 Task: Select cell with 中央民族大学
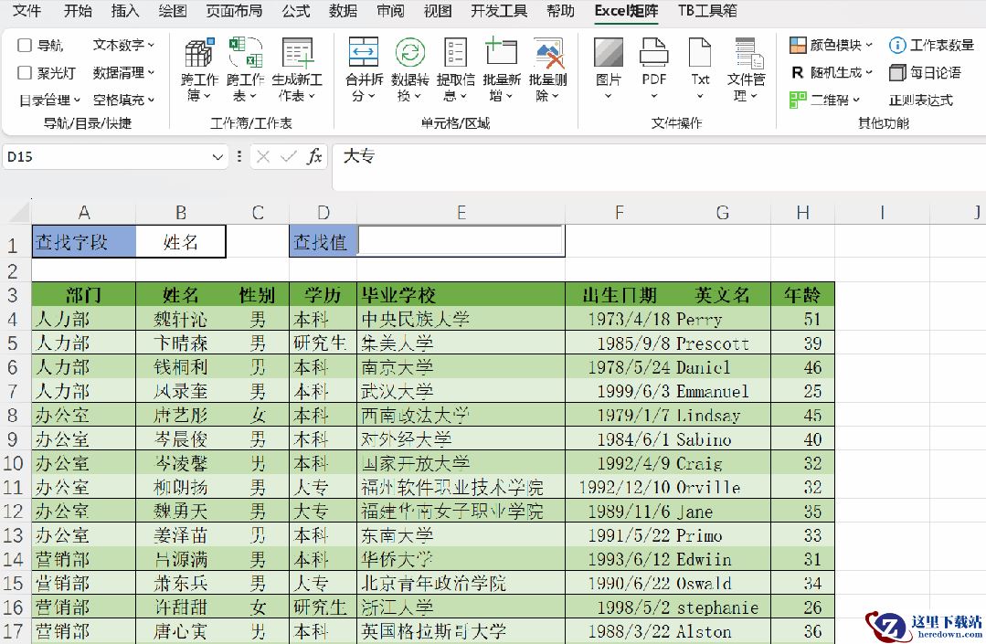click(x=461, y=319)
